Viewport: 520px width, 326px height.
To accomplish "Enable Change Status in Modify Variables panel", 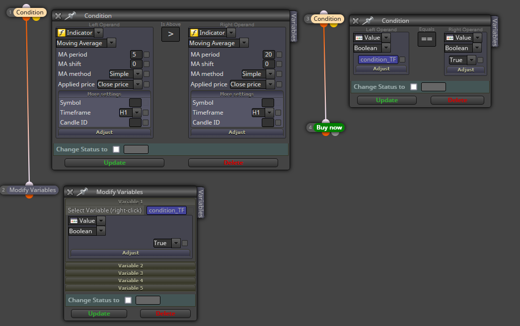I will coord(128,300).
